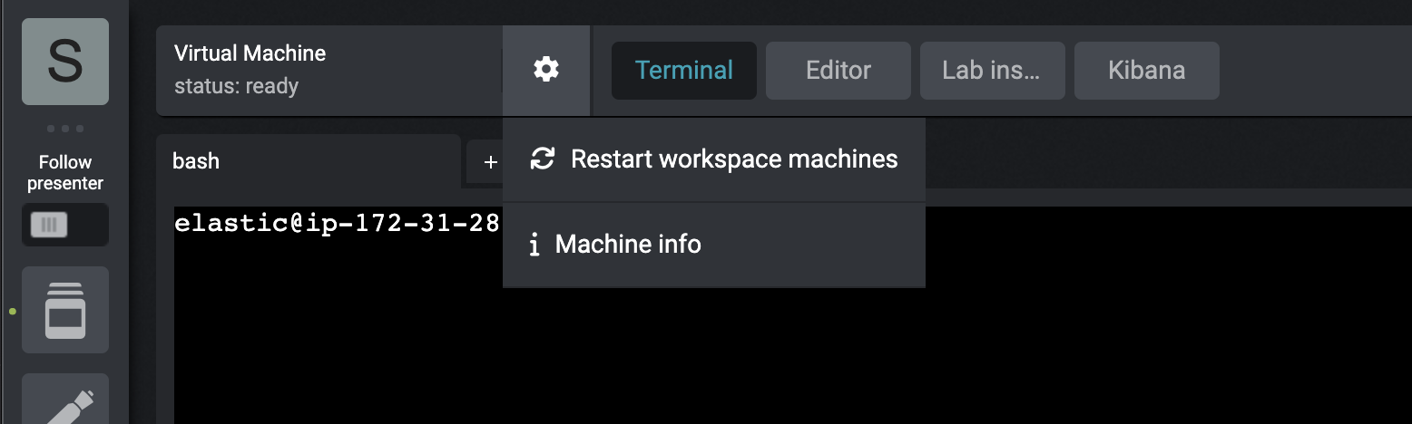Choose Restart workspace machines
Screen dimensions: 1412x424
(x=714, y=159)
